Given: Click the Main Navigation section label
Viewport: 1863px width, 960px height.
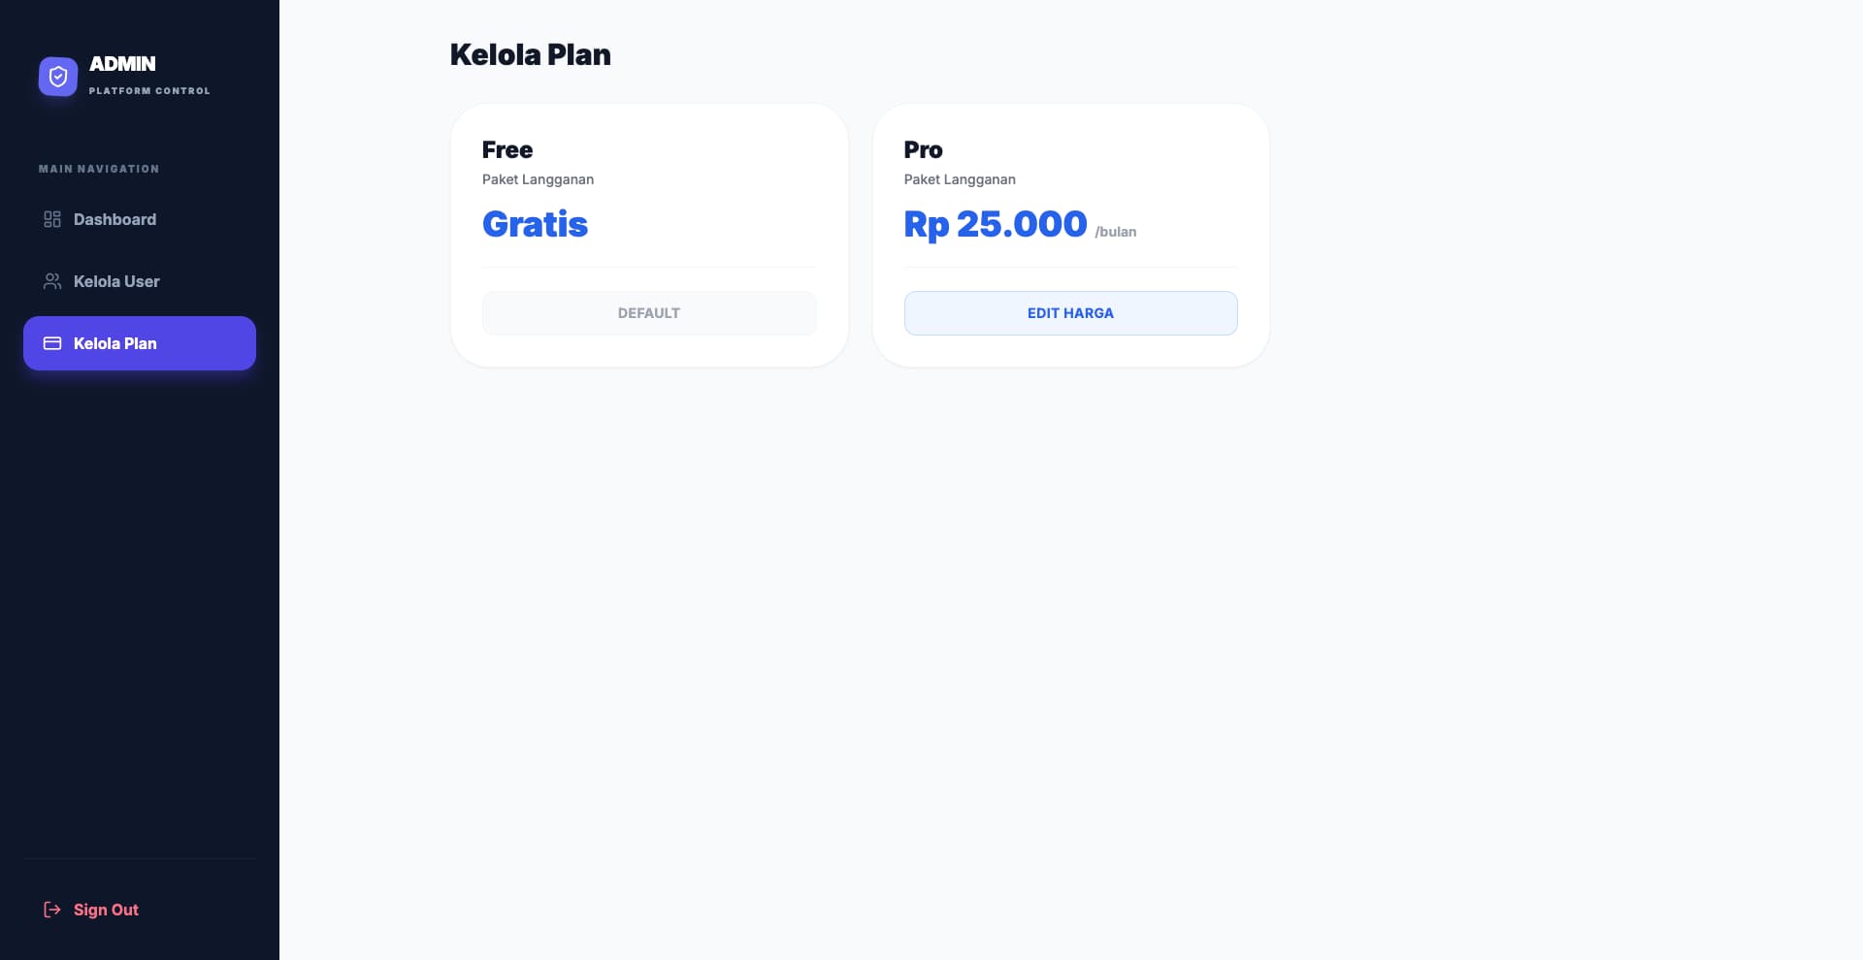Looking at the screenshot, I should pyautogui.click(x=99, y=169).
